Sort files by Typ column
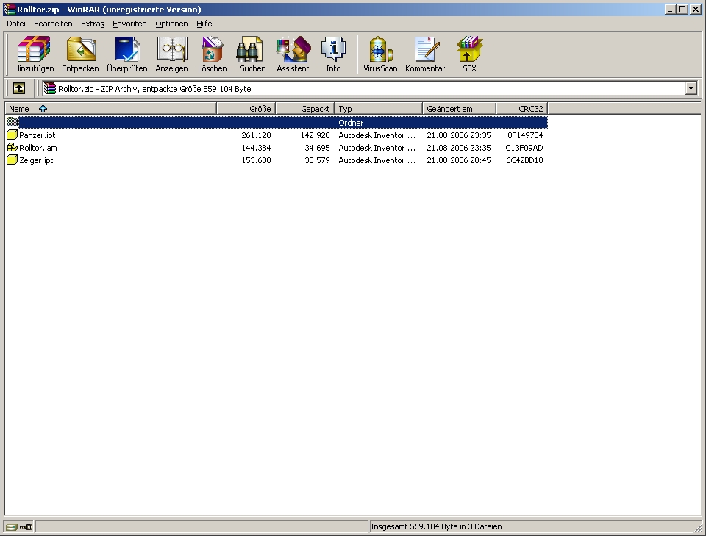706x536 pixels. coord(378,109)
